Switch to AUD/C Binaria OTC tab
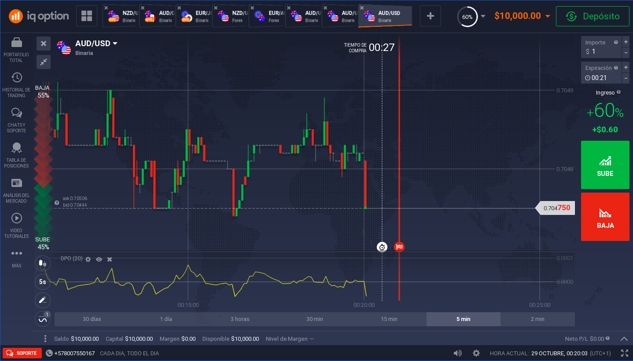The width and height of the screenshot is (633, 361). pyautogui.click(x=157, y=16)
